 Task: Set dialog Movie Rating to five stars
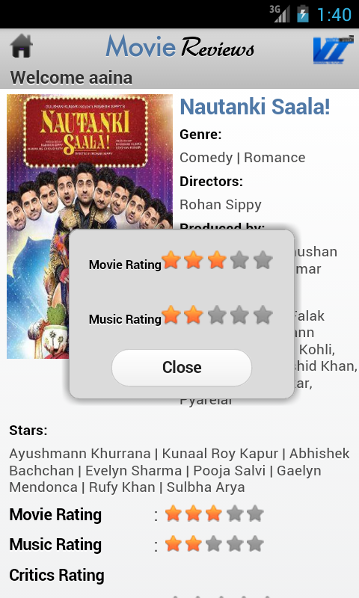[263, 260]
